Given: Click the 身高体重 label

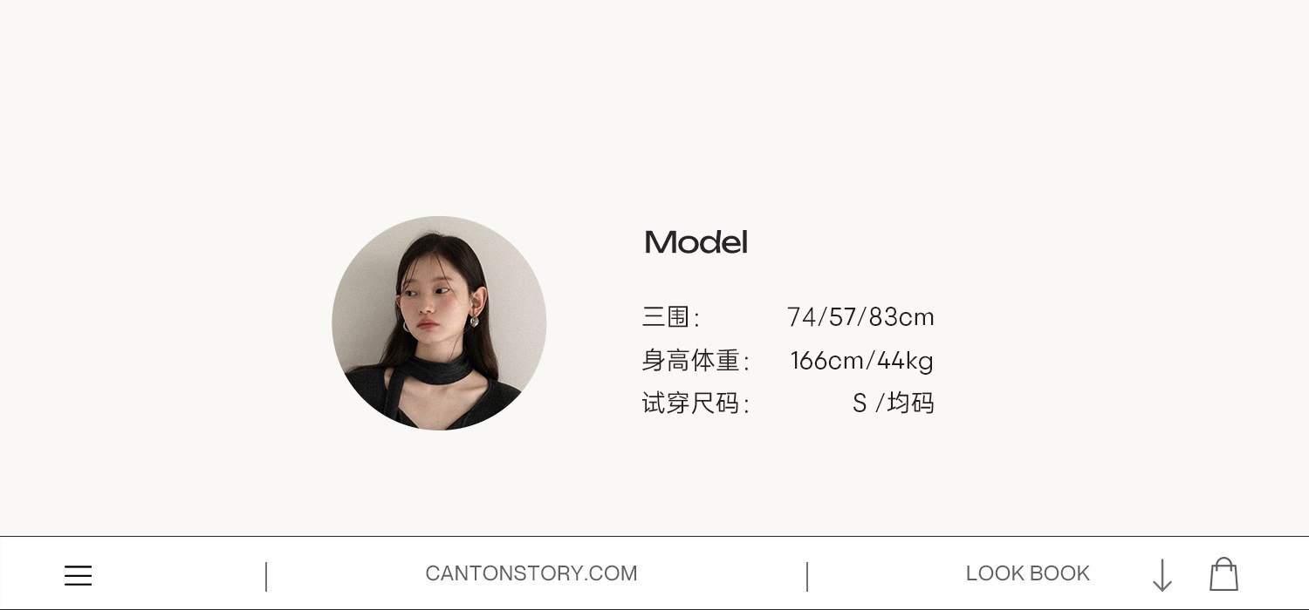Looking at the screenshot, I should point(696,361).
